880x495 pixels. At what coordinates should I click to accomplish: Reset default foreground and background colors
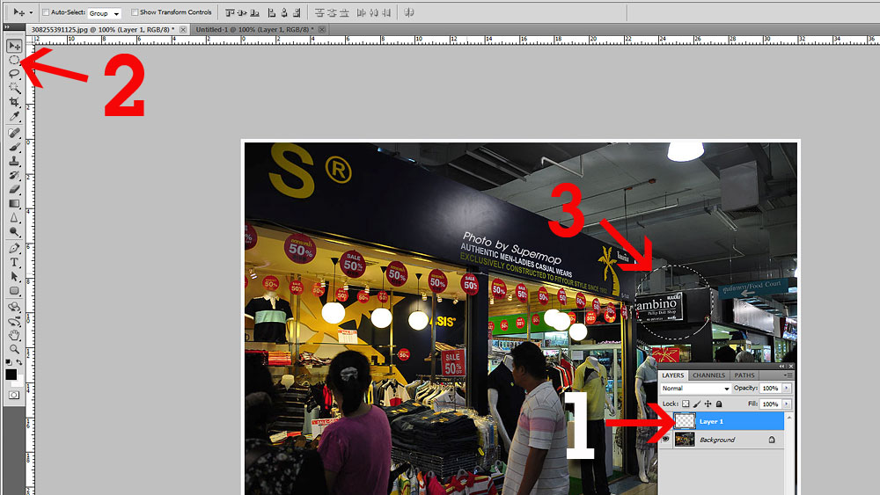click(9, 362)
